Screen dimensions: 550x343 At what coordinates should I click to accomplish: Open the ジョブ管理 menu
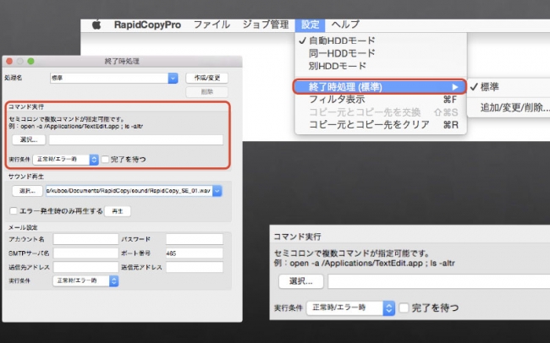(266, 24)
